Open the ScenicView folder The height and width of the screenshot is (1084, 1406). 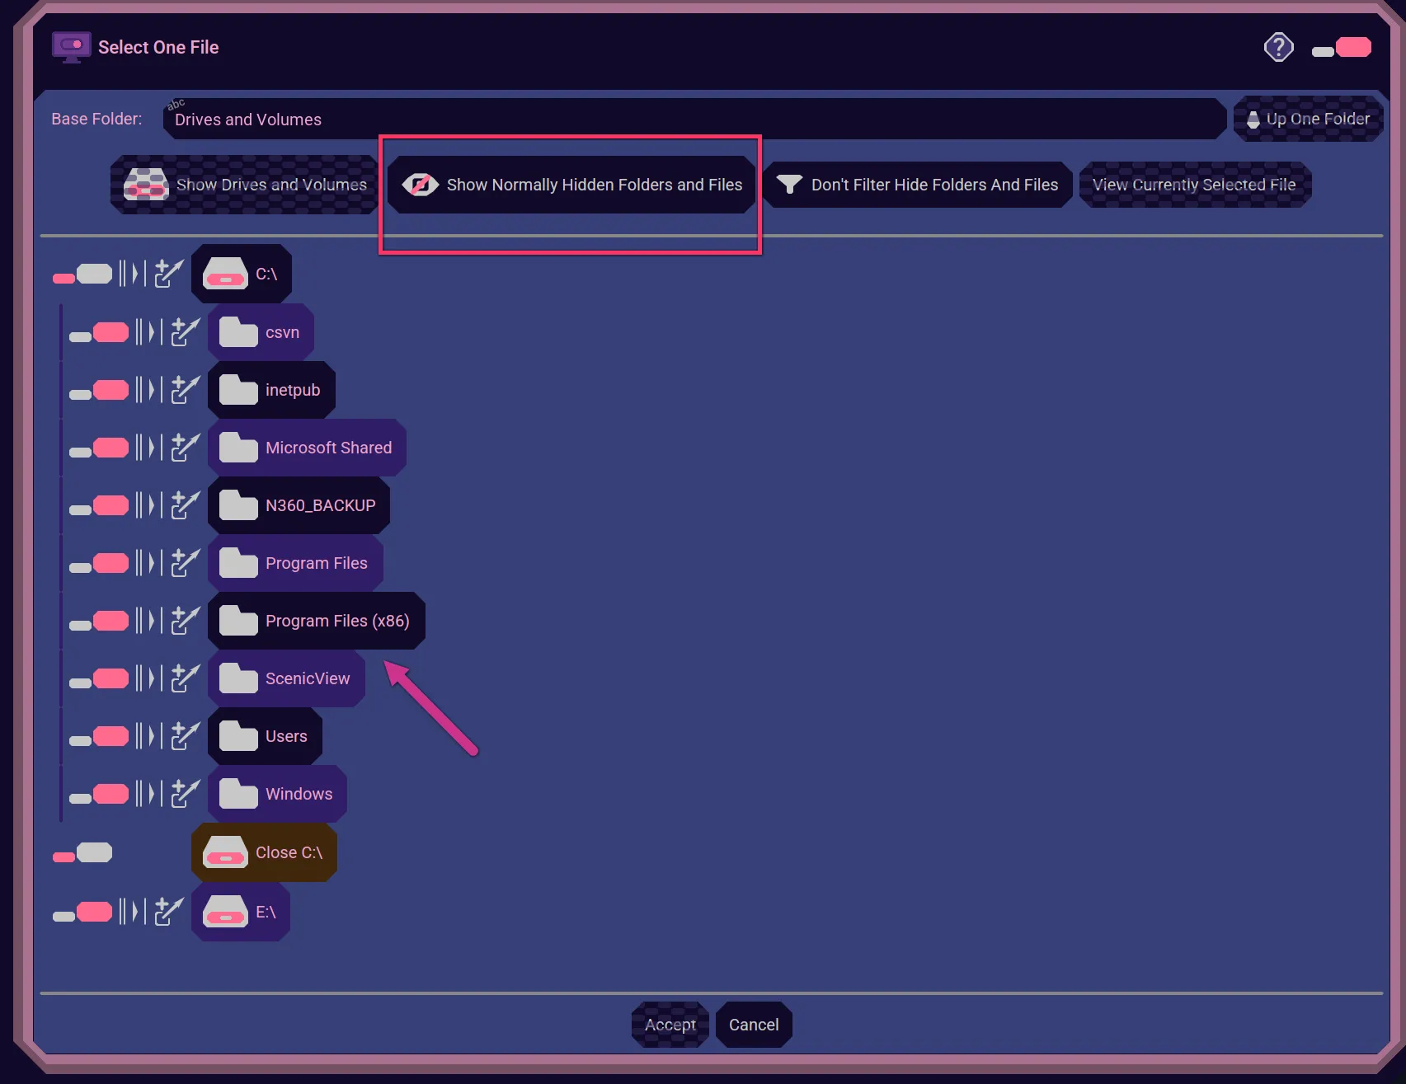coord(286,678)
